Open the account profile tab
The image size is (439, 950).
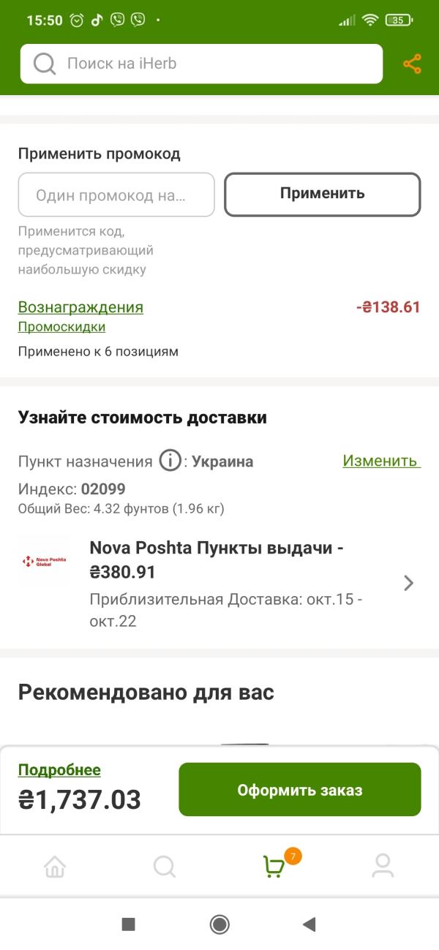tap(383, 867)
